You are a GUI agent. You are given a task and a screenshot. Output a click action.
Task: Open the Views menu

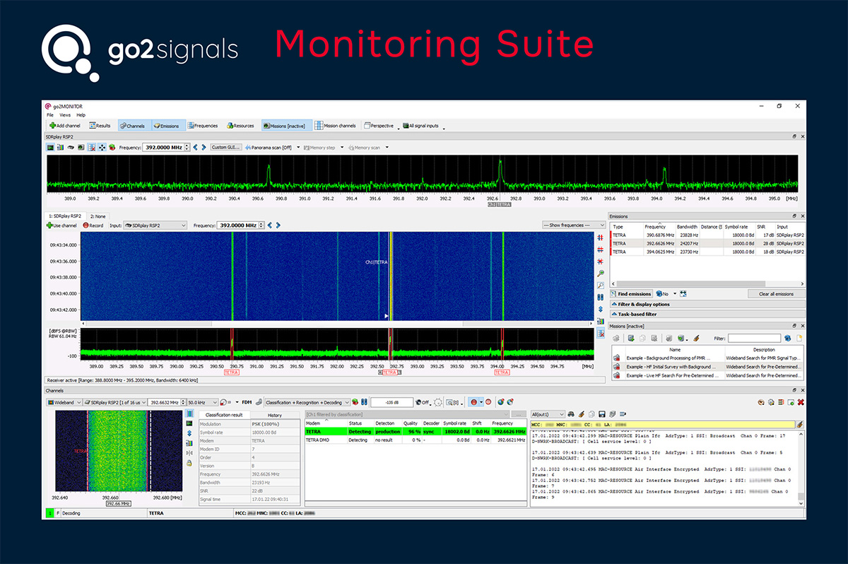pyautogui.click(x=65, y=114)
